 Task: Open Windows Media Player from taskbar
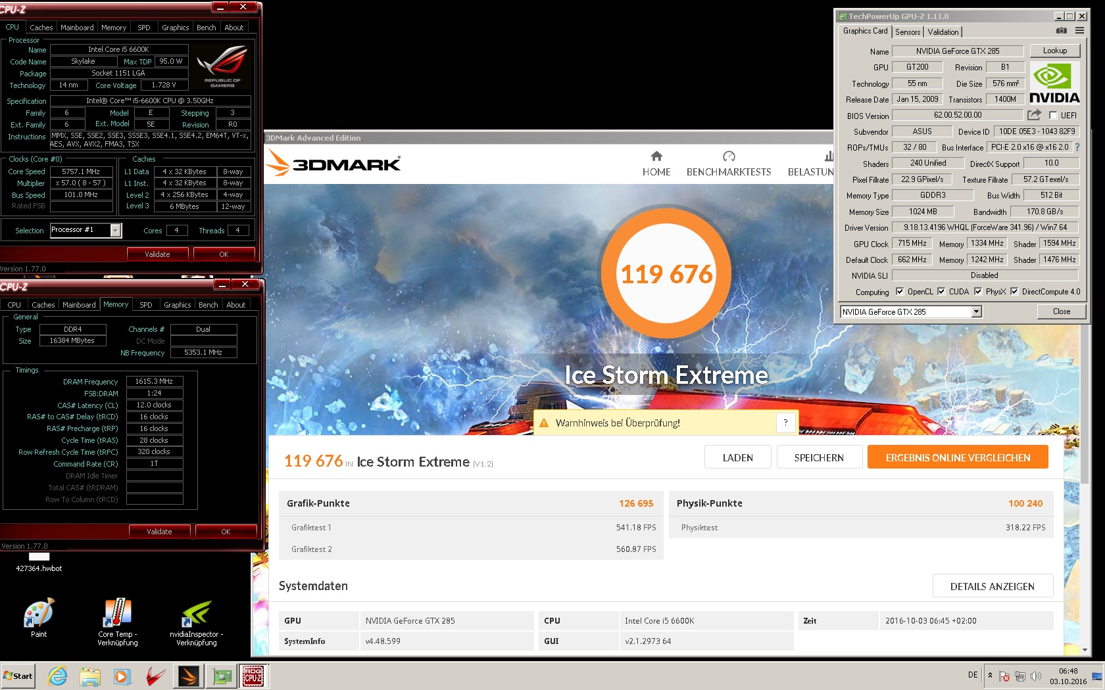(x=122, y=676)
